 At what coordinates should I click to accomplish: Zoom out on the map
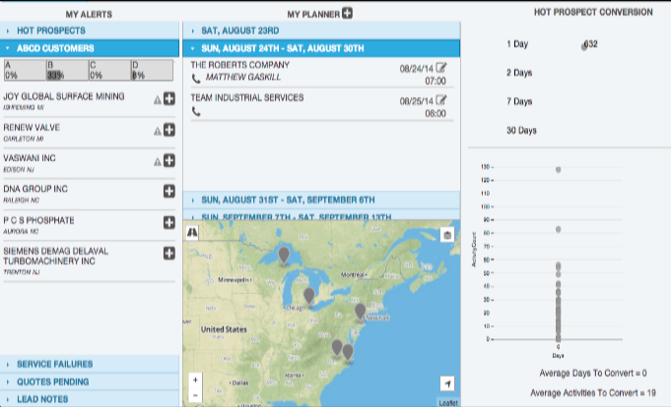pyautogui.click(x=195, y=395)
